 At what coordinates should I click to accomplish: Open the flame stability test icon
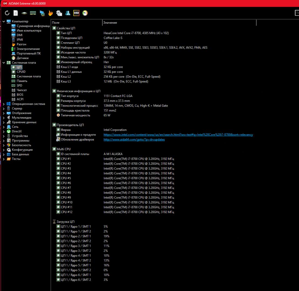tap(50, 13)
